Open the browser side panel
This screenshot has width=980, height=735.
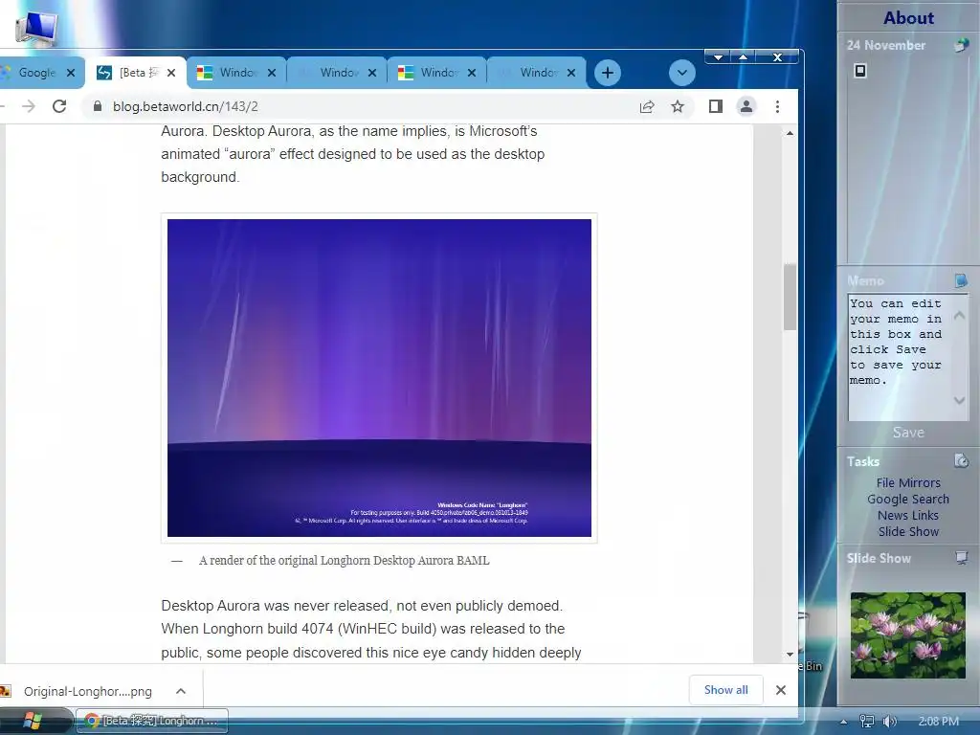tap(716, 107)
